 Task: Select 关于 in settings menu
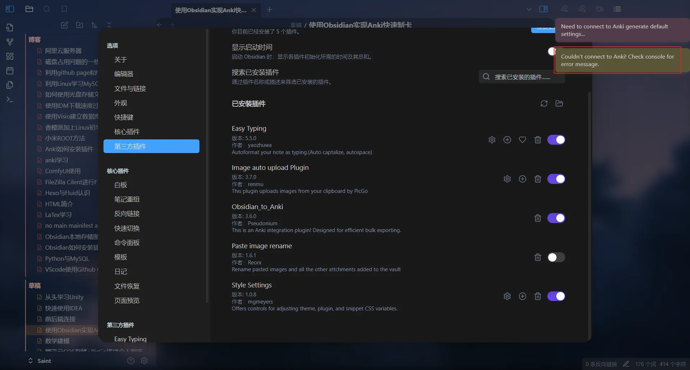tap(151, 60)
